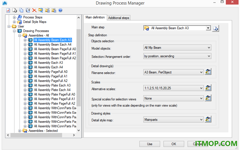Switch to the Additional steps tab
This screenshot has width=240, height=150.
pos(119,18)
